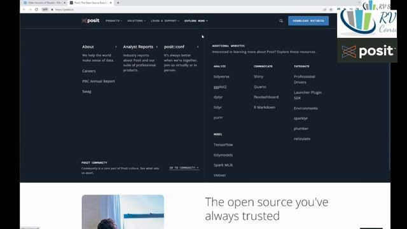Open the Vetiver link
This screenshot has height=229, width=407.
(219, 176)
